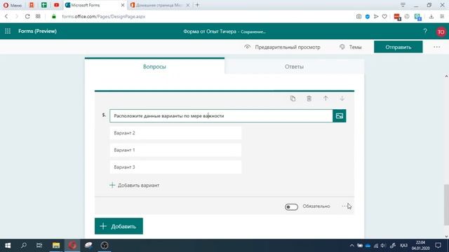Image resolution: width=449 pixels, height=252 pixels.
Task: Open the notification center icon
Action: click(x=438, y=246)
